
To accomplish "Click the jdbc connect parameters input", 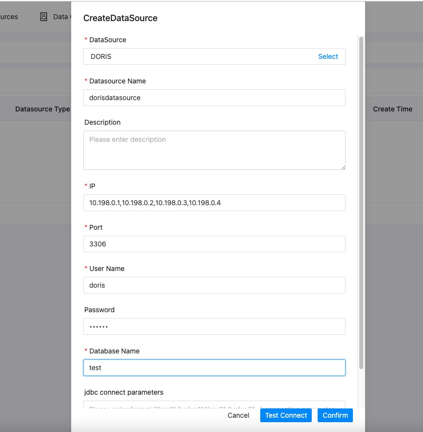I will coord(214,405).
